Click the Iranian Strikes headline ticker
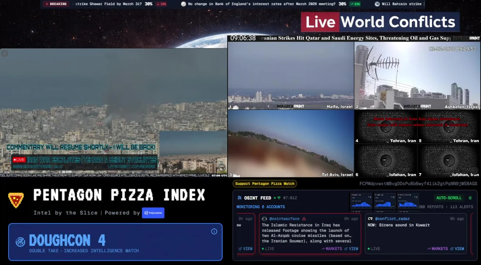Image resolution: width=481 pixels, height=265 pixels. 356,38
